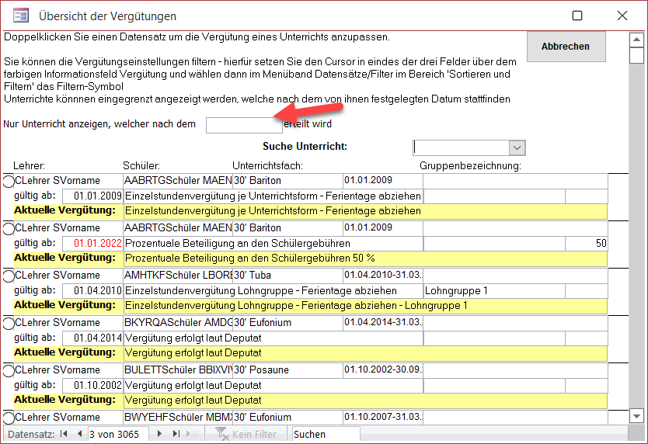Click the Abbrechen button
Viewport: 648px width, 444px height.
click(x=565, y=47)
